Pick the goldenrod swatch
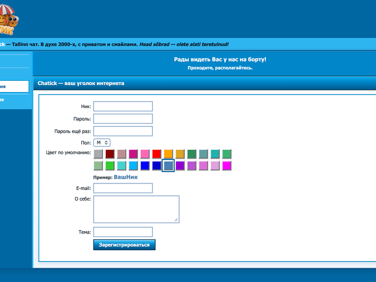This screenshot has width=376, height=282. click(180, 154)
